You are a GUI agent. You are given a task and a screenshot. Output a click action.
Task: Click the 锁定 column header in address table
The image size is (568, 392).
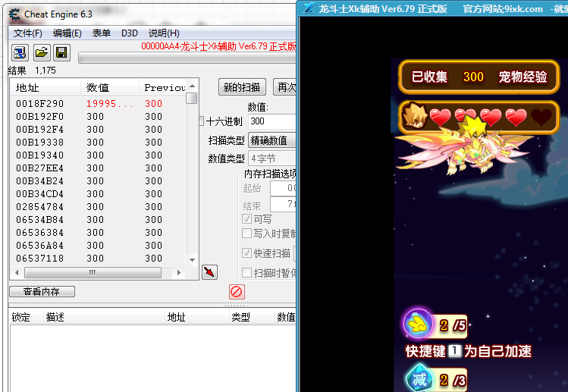(26, 318)
